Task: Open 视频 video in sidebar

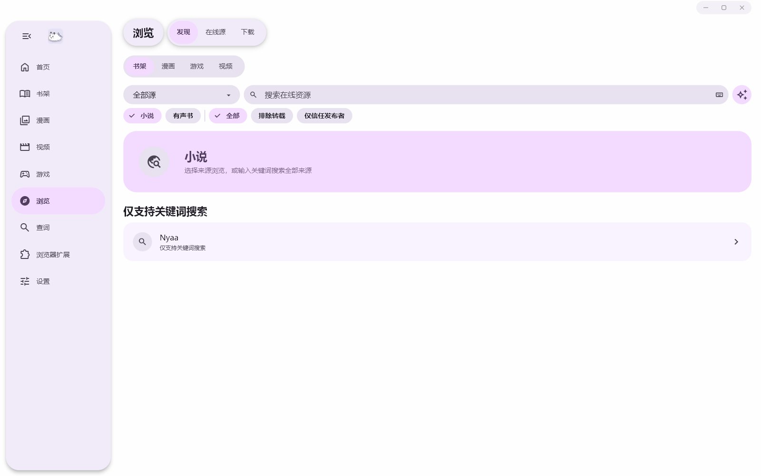Action: (58, 147)
